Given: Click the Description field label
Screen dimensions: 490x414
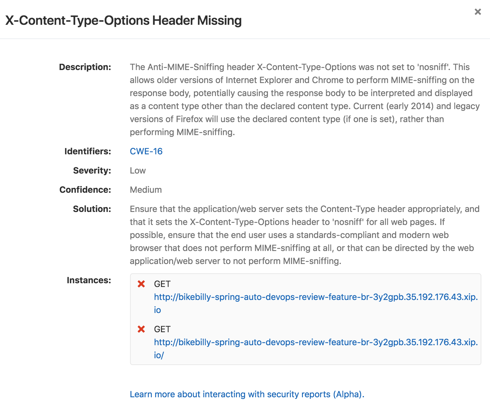Looking at the screenshot, I should 85,67.
